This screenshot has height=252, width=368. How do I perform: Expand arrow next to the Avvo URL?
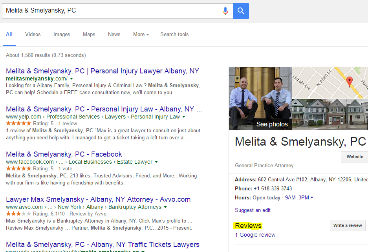[x=165, y=207]
